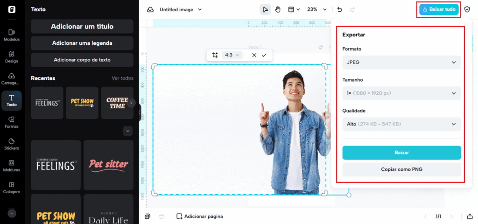Viewport: 478px width, 224px height.
Task: Confirm crop with the checkmark icon
Action: (264, 55)
